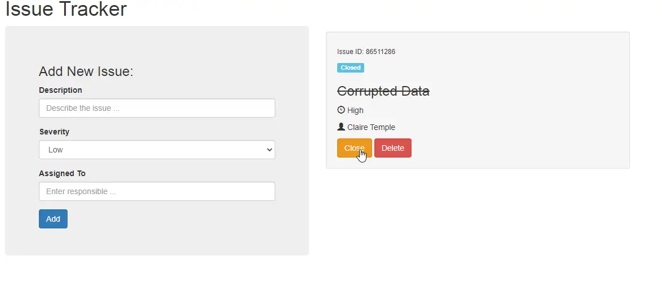662x283 pixels.
Task: Click the Claire Temple assignee name
Action: tap(371, 127)
